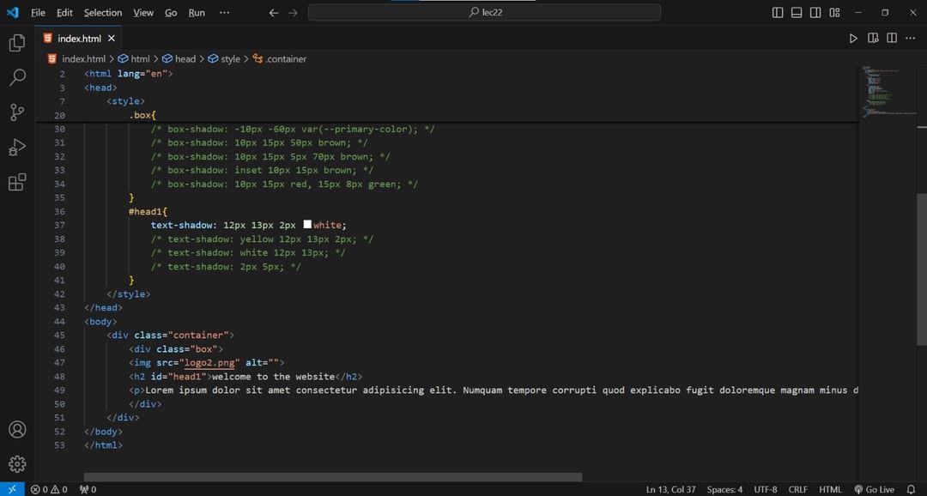Open remote window indicator in status bar
The image size is (927, 496).
click(x=12, y=489)
